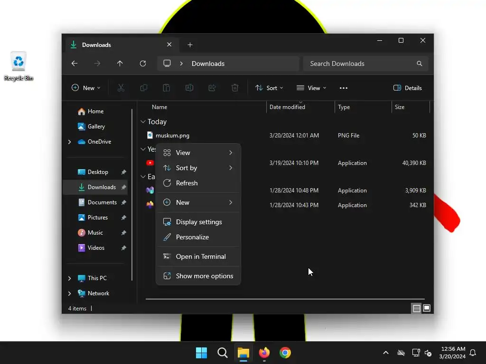Go up one folder level
The image size is (486, 364).
point(120,64)
